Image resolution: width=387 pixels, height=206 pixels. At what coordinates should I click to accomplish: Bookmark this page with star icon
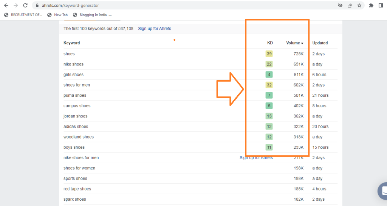click(359, 5)
